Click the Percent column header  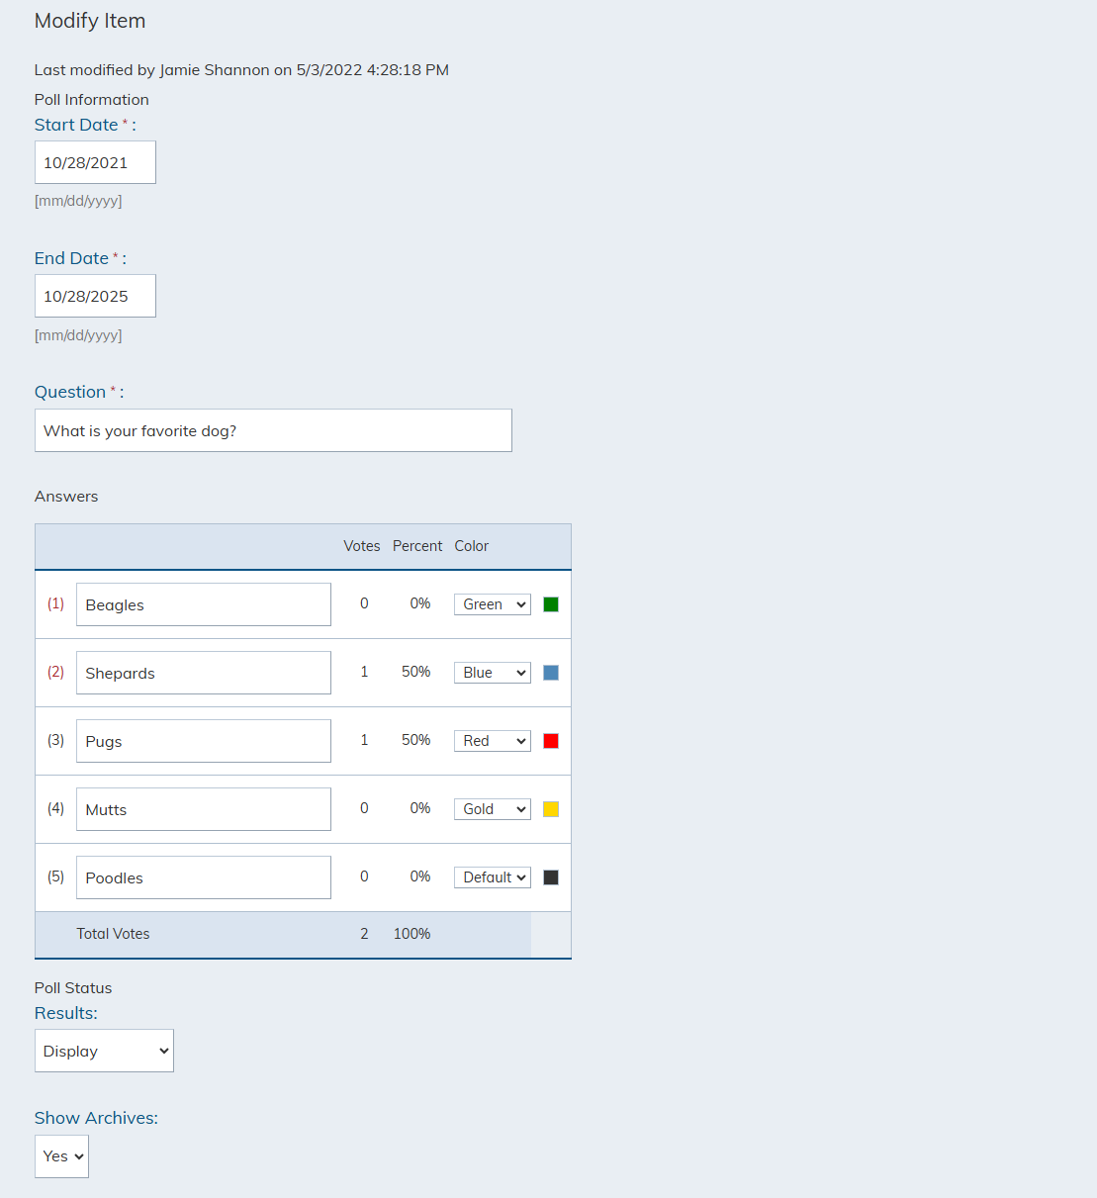tap(417, 546)
